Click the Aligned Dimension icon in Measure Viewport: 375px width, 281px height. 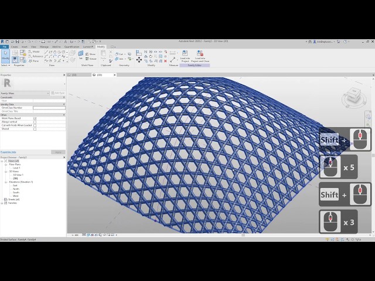(x=173, y=60)
